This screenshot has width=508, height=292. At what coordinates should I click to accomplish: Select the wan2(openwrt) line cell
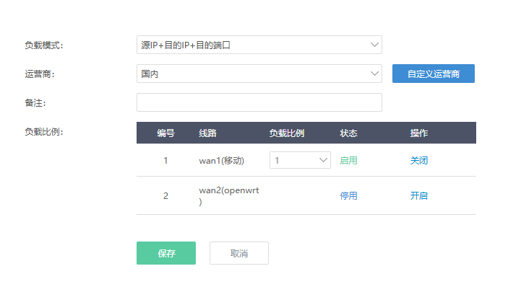(229, 195)
